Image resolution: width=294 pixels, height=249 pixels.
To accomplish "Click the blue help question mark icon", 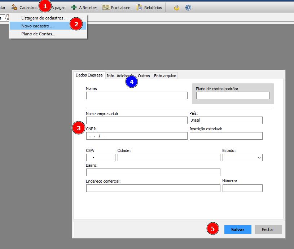I will click(x=188, y=7).
